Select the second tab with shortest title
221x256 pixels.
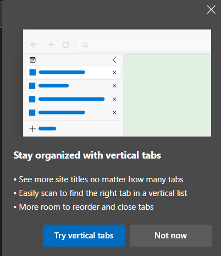[x=74, y=86]
